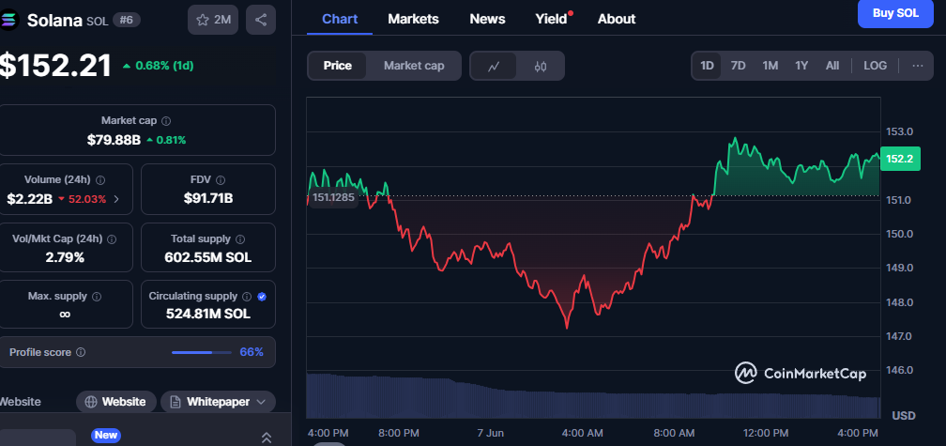The image size is (946, 446).
Task: Collapse section with double chevron up
Action: point(267,438)
